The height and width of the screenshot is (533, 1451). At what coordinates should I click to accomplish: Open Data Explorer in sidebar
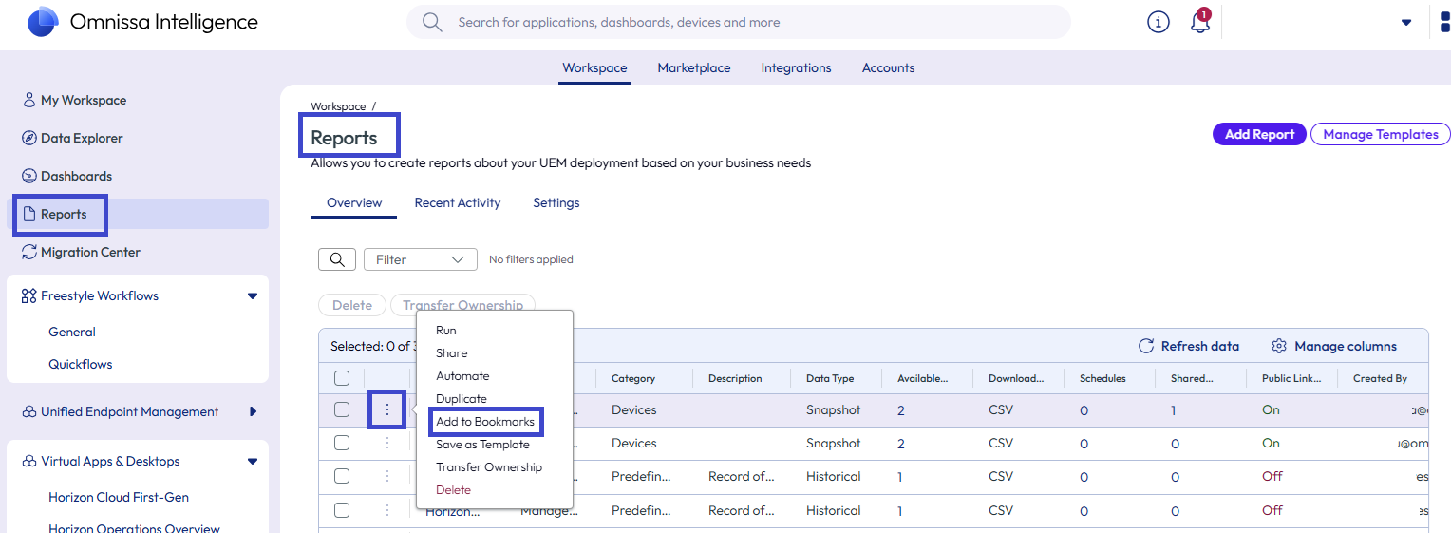point(82,138)
